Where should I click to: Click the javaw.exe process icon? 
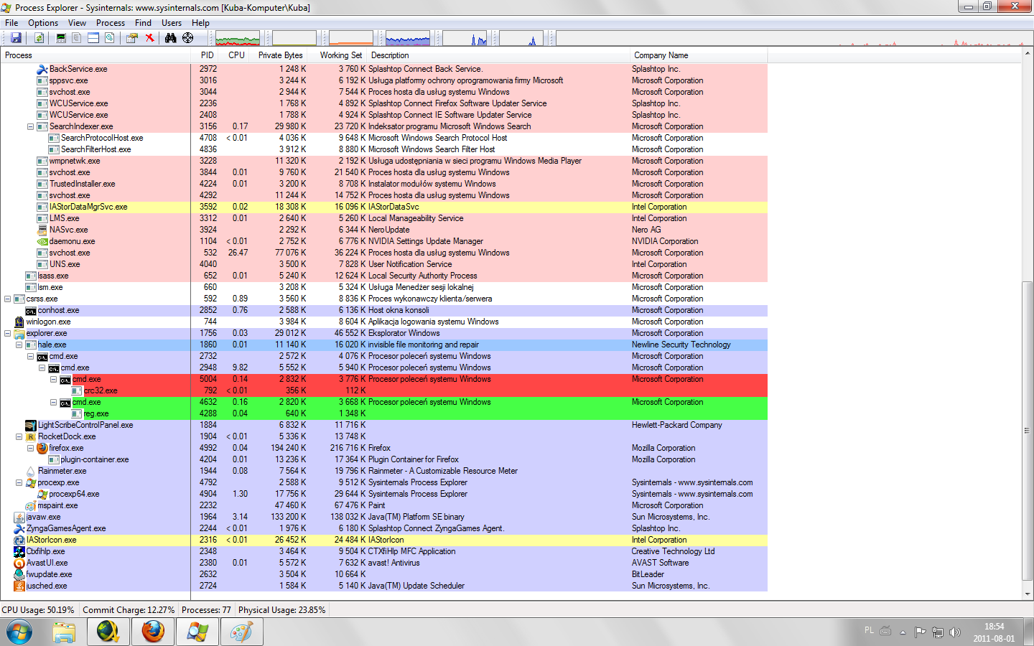pyautogui.click(x=19, y=517)
